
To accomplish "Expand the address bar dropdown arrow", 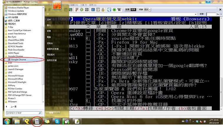I will click(x=196, y=14).
